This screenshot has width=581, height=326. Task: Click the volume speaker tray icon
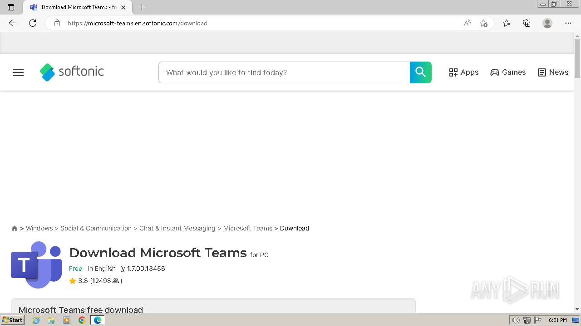click(x=516, y=320)
